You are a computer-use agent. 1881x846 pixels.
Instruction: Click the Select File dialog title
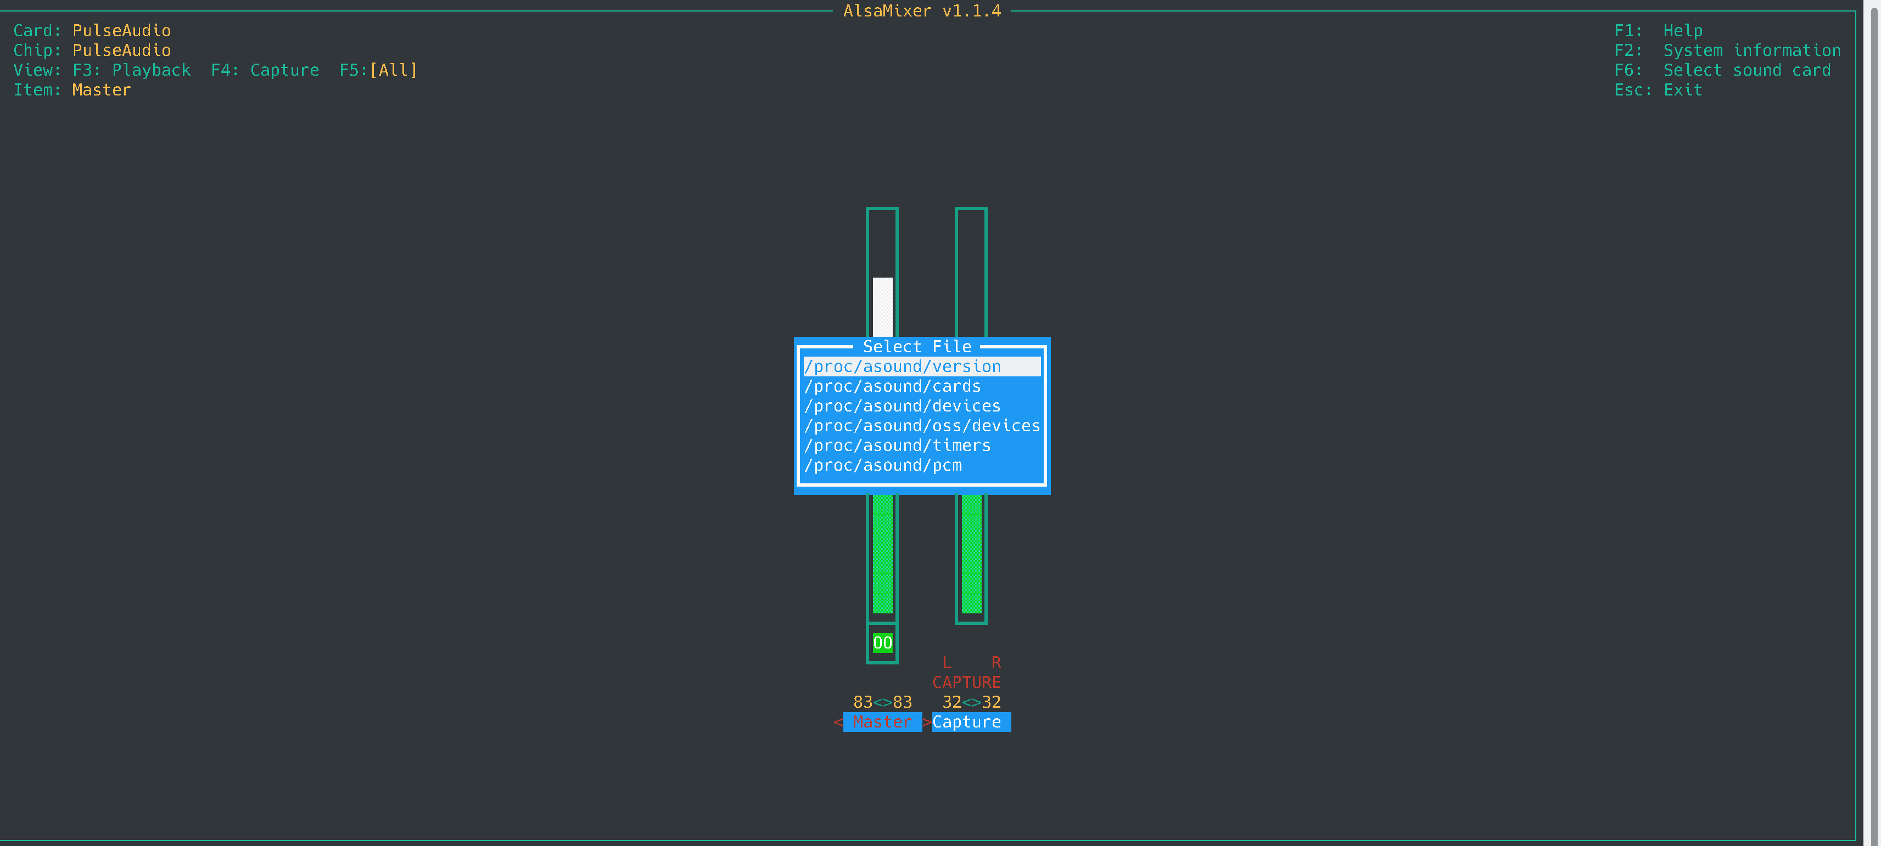point(917,347)
